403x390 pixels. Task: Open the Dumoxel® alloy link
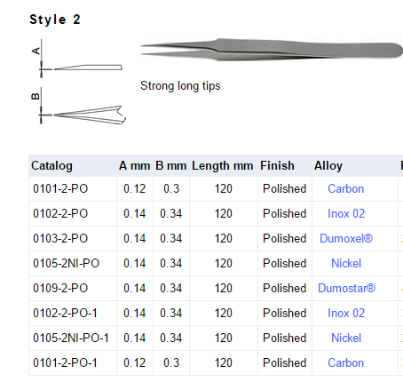point(346,239)
